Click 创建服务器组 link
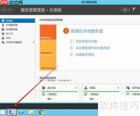 85,55
